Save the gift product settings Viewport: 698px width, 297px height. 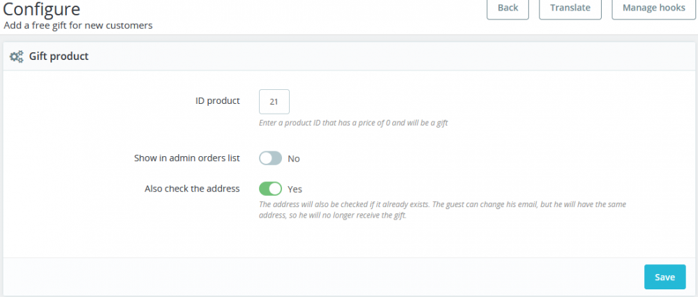664,277
